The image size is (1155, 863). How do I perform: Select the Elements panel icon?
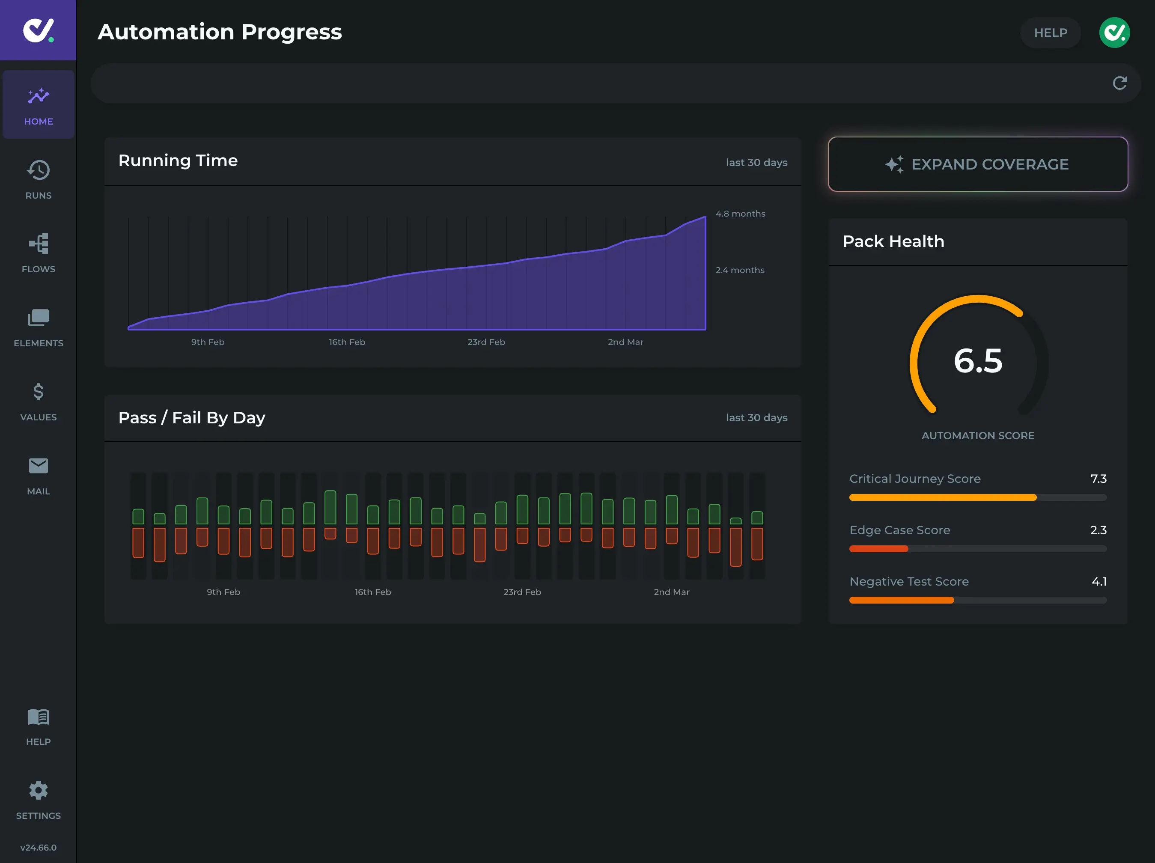pos(38,318)
